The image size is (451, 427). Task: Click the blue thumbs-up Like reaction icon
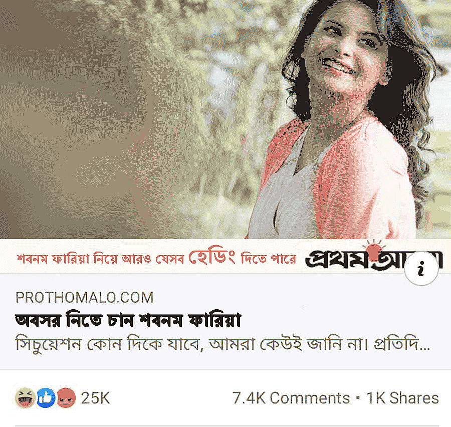[46, 398]
